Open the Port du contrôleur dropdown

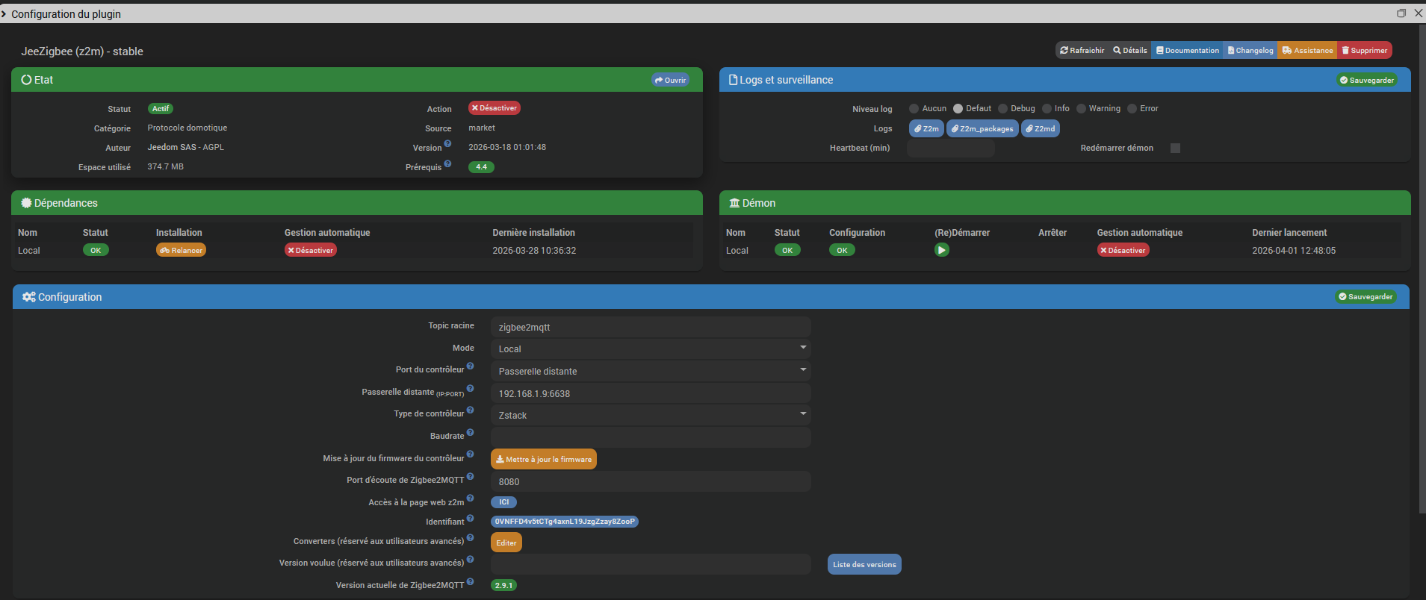pyautogui.click(x=650, y=371)
